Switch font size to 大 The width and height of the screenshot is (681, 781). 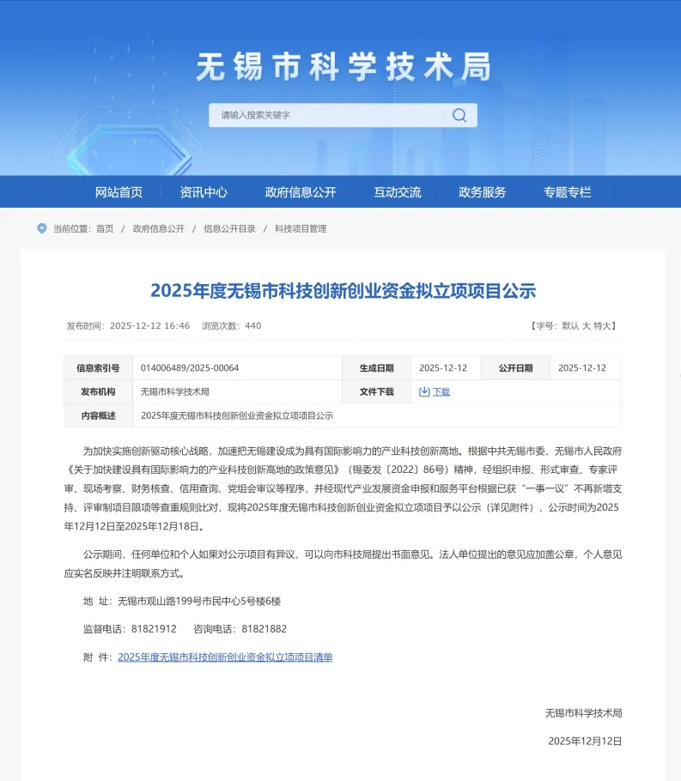[587, 326]
